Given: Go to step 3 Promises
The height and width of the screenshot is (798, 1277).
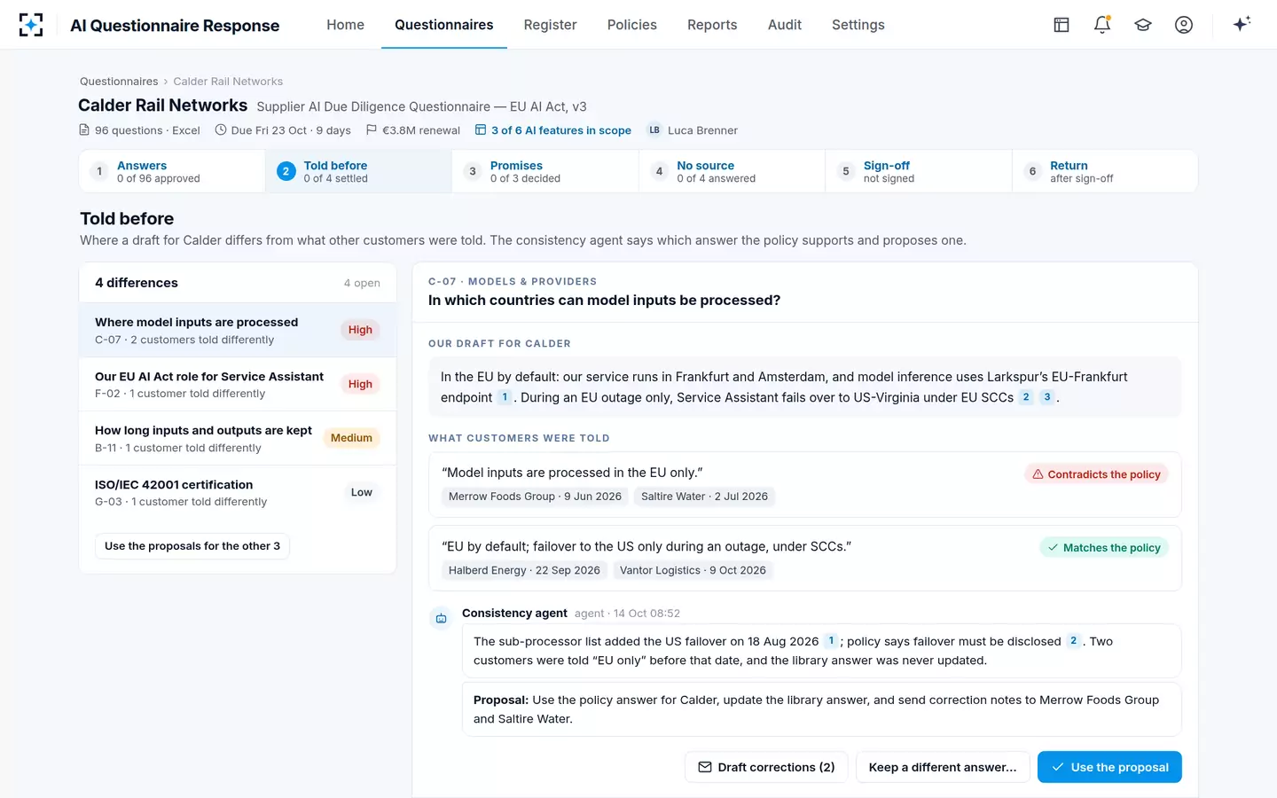Looking at the screenshot, I should click(545, 171).
